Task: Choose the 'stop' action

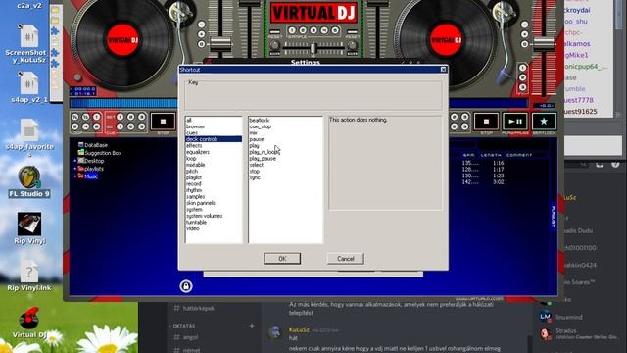Action: click(285, 172)
